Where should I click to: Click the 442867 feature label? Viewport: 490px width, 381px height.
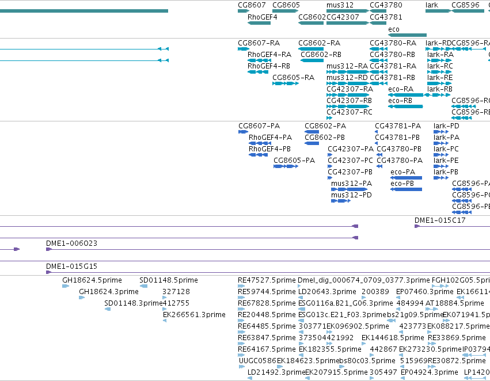(383, 349)
